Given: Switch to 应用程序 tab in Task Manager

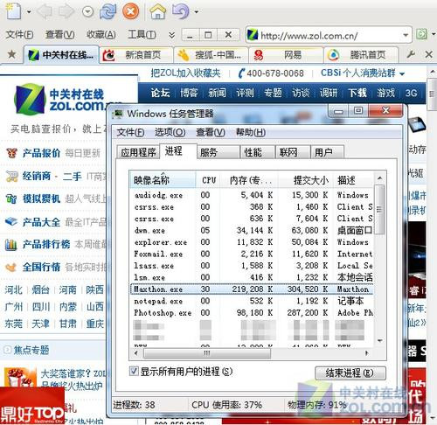Looking at the screenshot, I should coord(138,152).
